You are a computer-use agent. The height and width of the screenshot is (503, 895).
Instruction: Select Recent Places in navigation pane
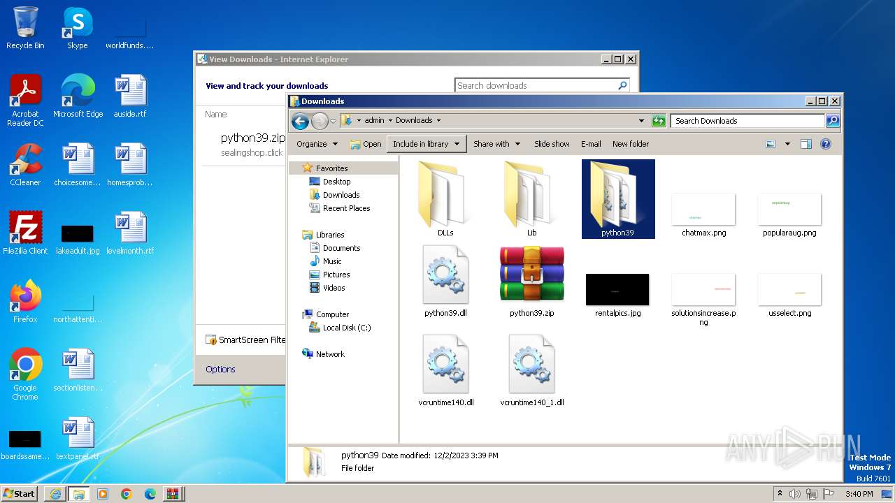click(346, 208)
